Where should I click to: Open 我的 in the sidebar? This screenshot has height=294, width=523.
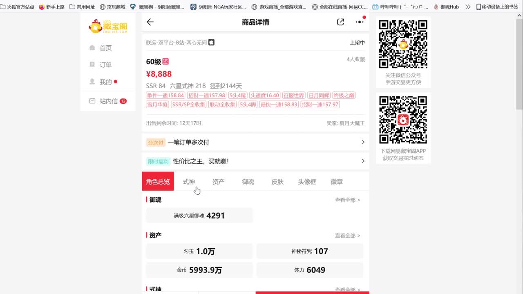click(105, 82)
